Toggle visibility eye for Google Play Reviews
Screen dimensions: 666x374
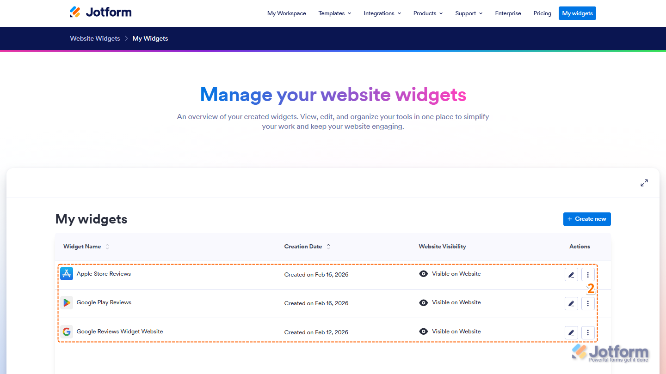pos(424,302)
